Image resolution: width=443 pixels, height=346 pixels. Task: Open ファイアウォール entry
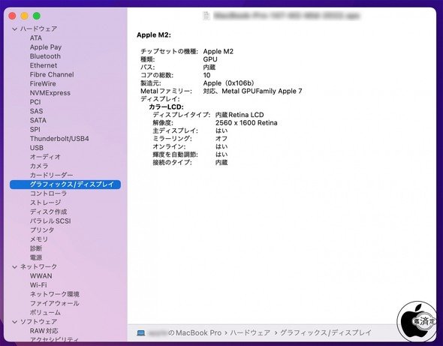tap(55, 303)
